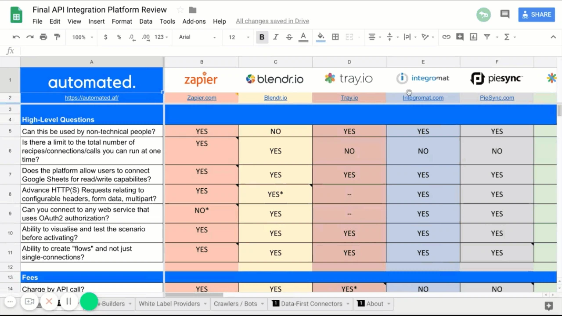Pause the screen recording
562x316 pixels.
click(69, 302)
